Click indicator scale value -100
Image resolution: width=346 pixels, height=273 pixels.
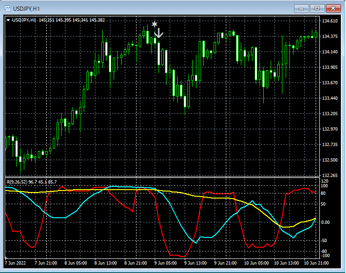tap(324, 256)
